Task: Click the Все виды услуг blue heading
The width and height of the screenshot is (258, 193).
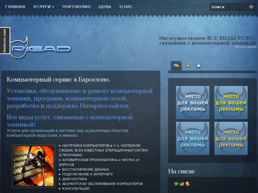Action: [70, 121]
